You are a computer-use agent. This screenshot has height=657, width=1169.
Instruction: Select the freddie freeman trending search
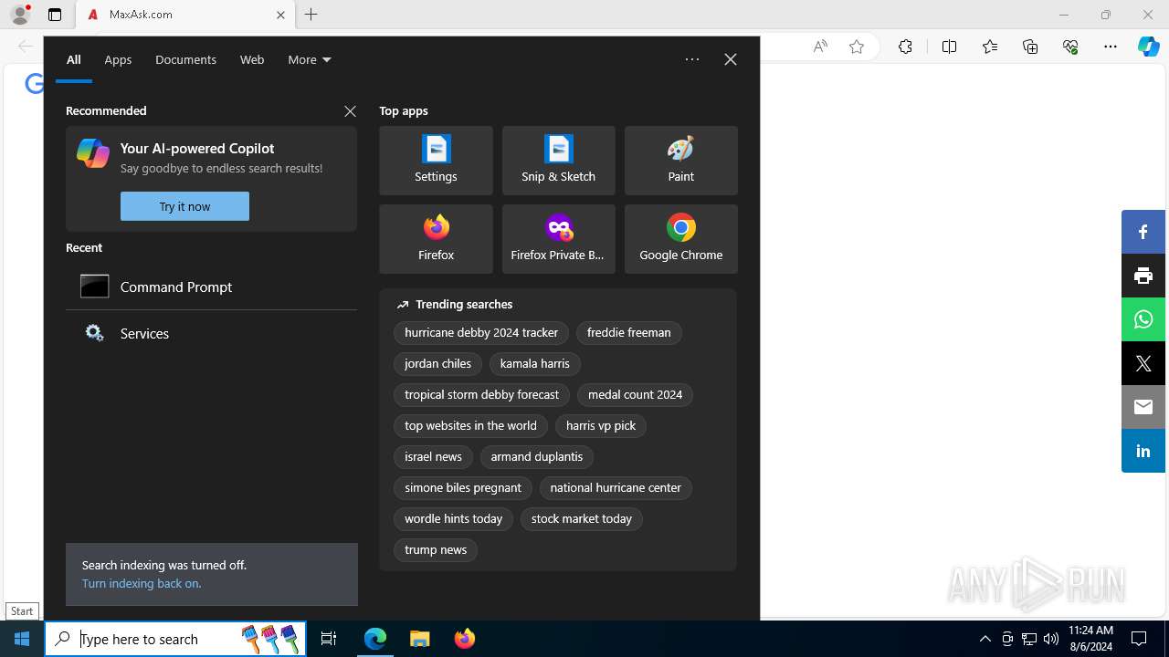point(629,333)
